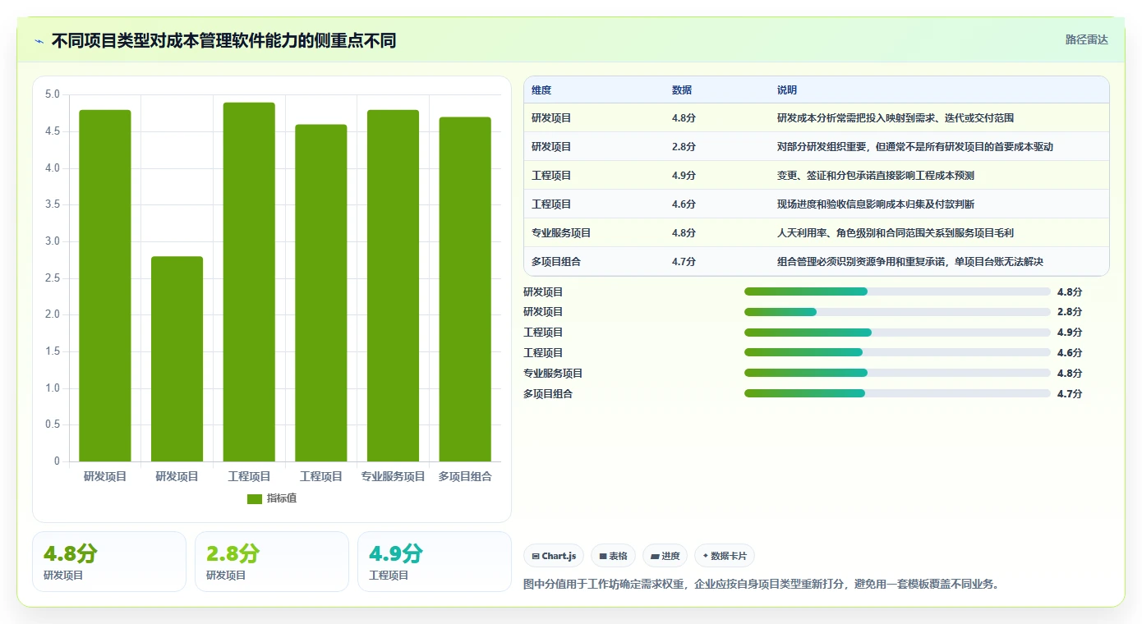Click the short 2.8 bar in the chart
This screenshot has height=624, width=1142.
coord(177,359)
